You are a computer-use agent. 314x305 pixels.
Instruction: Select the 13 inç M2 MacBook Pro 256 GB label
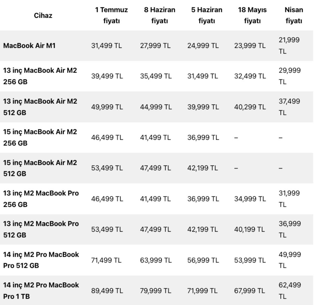pyautogui.click(x=41, y=199)
